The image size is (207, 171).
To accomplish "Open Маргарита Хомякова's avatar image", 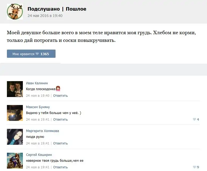I will click(x=15, y=137).
